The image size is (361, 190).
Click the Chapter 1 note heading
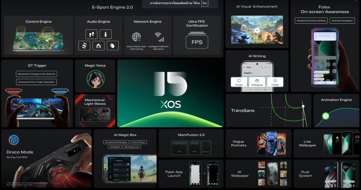[248, 73]
